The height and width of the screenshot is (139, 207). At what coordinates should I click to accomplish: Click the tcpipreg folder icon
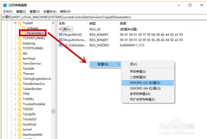point(19,43)
